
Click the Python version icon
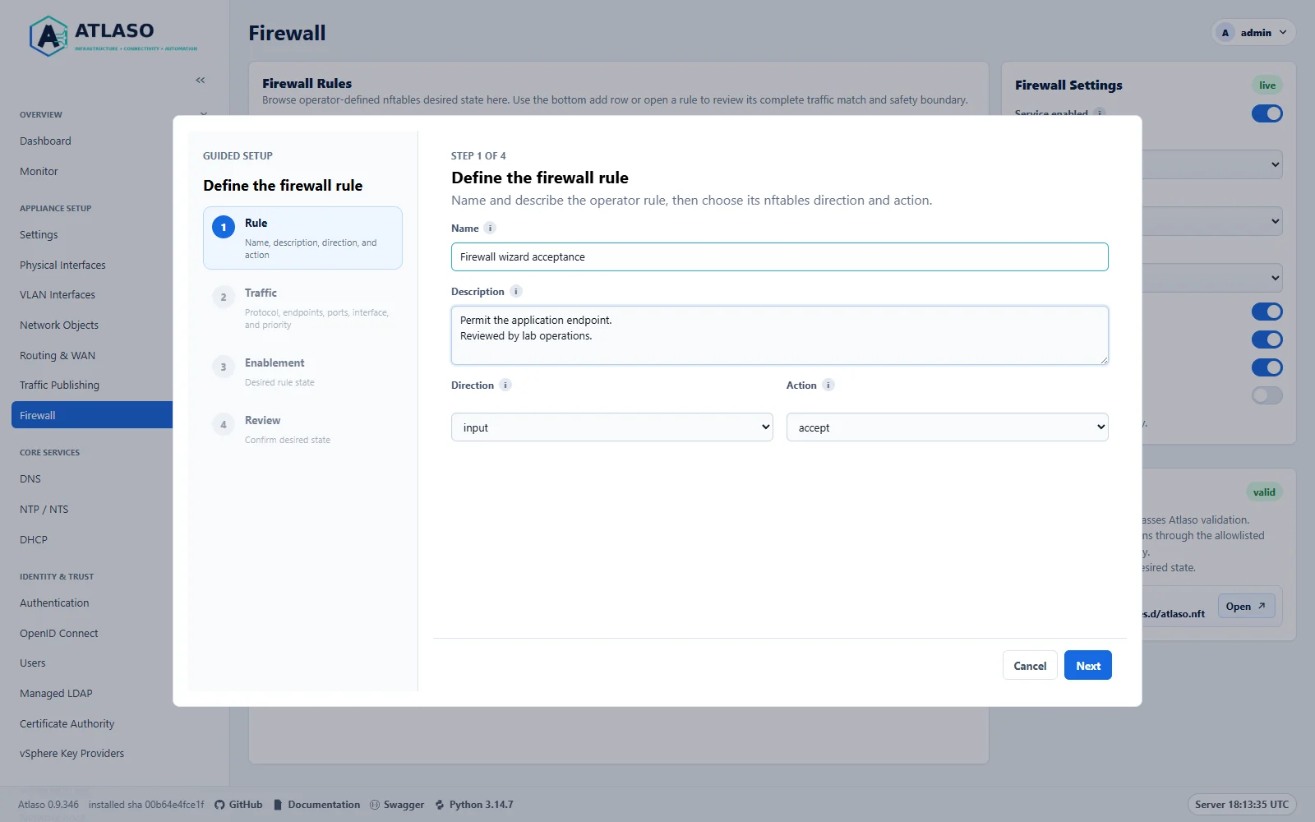point(440,805)
